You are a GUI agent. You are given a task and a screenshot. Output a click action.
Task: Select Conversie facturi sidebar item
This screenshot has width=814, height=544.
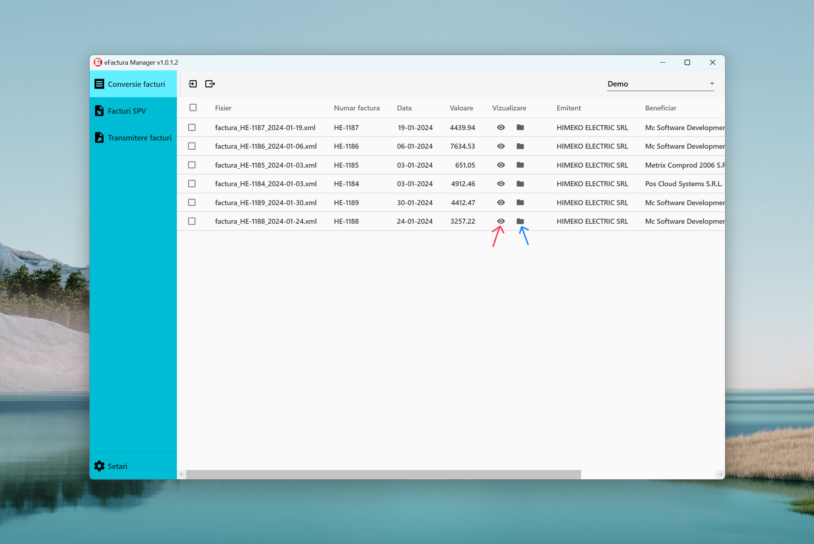(136, 84)
